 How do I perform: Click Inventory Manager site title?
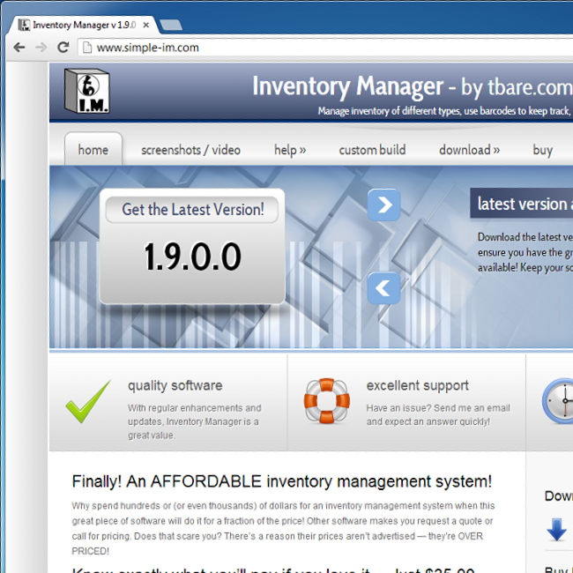coord(348,86)
